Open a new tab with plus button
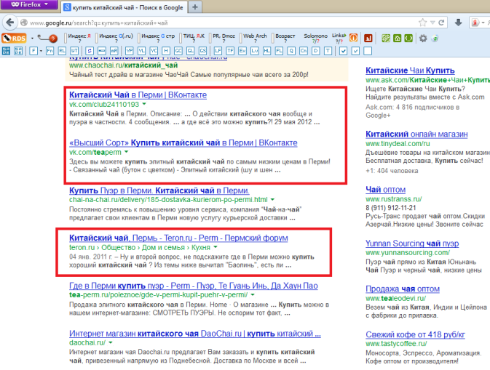490x370 pixels. [195, 7]
